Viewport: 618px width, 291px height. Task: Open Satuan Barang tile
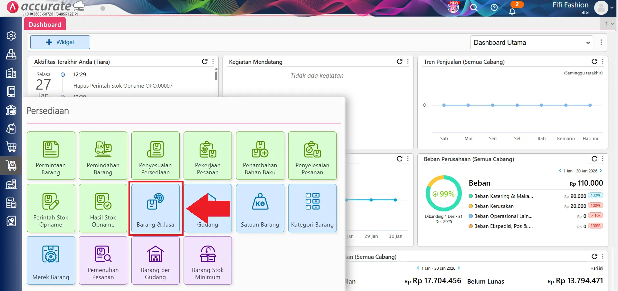coord(260,208)
